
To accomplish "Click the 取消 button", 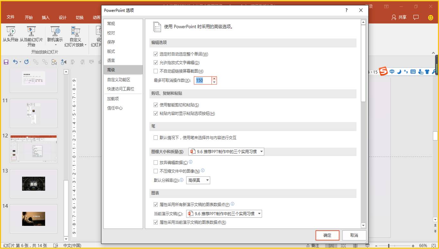I will [354, 235].
